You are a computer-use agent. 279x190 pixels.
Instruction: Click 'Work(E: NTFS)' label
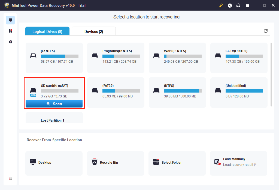coord(175,51)
